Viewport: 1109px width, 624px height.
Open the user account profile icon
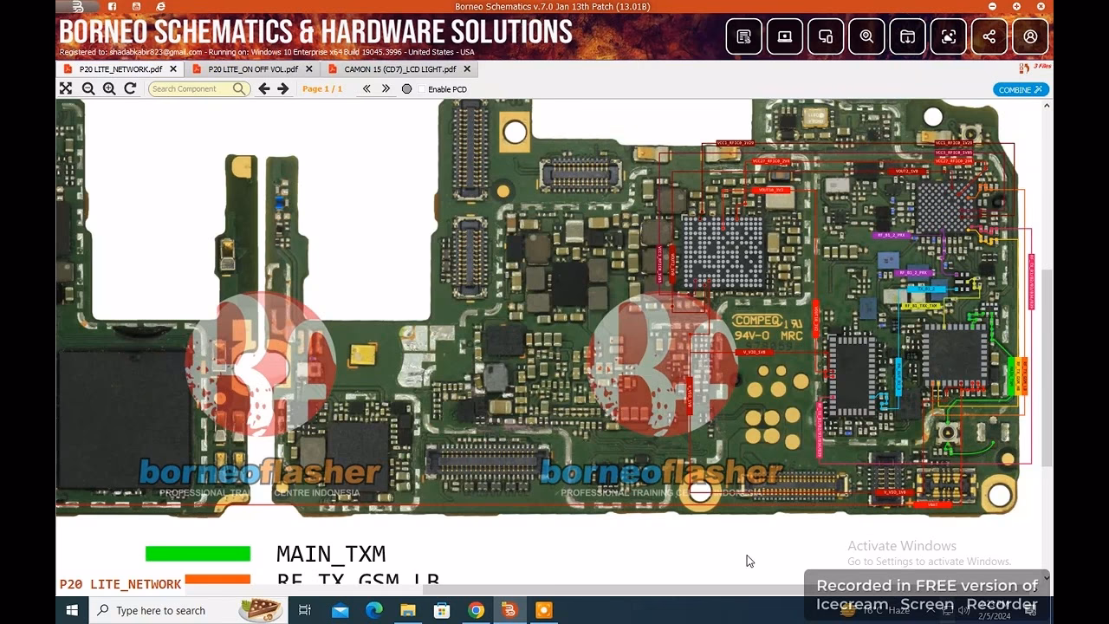coord(1030,36)
